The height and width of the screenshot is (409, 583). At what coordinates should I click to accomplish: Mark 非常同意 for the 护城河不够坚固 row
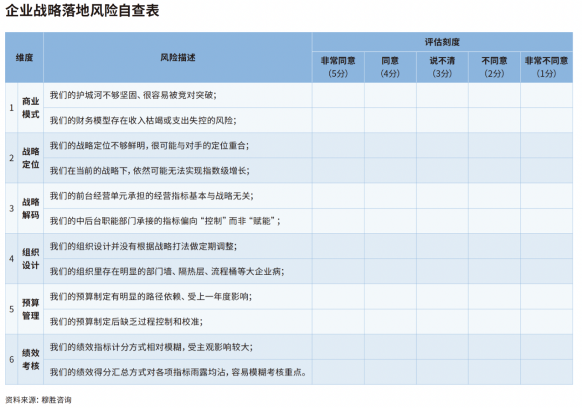[338, 96]
